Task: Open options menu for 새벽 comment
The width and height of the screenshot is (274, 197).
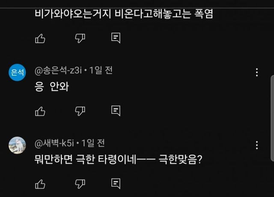Action: tap(256, 145)
